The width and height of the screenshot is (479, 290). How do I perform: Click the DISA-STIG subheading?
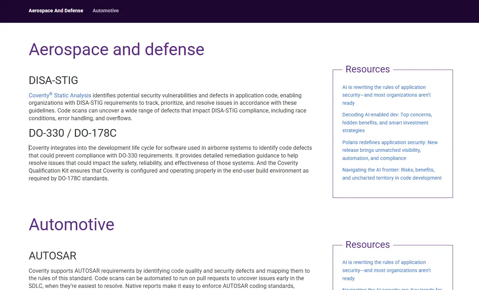(53, 80)
